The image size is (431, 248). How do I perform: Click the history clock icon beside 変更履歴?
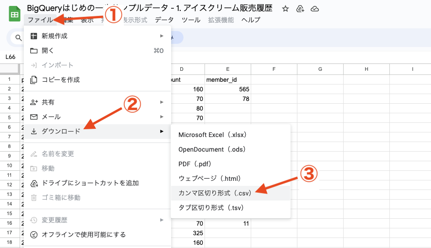click(x=34, y=220)
